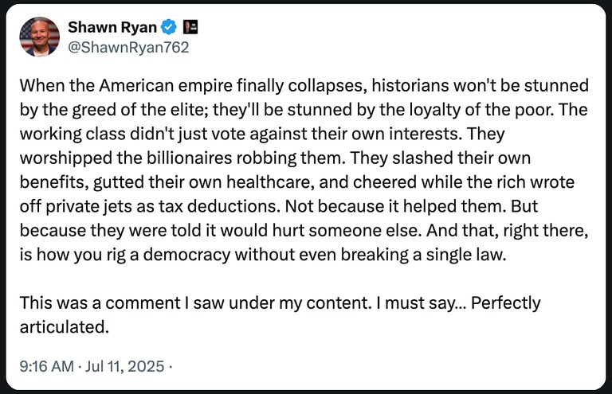Viewport: 612px width, 394px height.
Task: Click the 9:16 AM timestamp
Action: pos(46,366)
